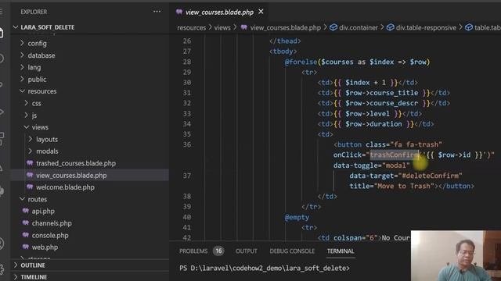
Task: Click div.table-responsive breadcrumb segment
Action: point(426,28)
